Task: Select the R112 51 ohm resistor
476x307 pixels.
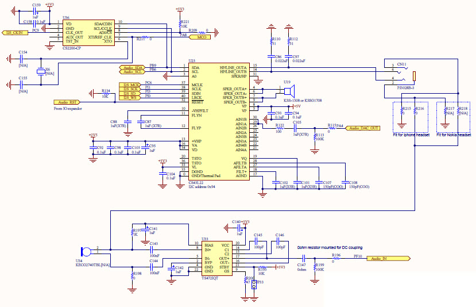Action: coord(289,41)
